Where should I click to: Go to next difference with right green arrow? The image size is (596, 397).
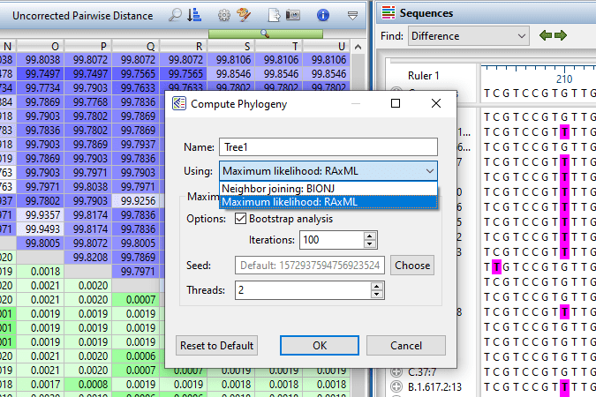point(561,35)
